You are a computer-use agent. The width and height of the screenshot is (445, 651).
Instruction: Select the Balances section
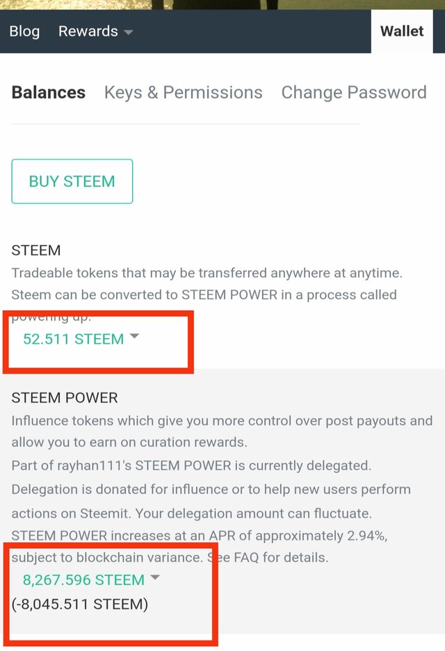(49, 93)
